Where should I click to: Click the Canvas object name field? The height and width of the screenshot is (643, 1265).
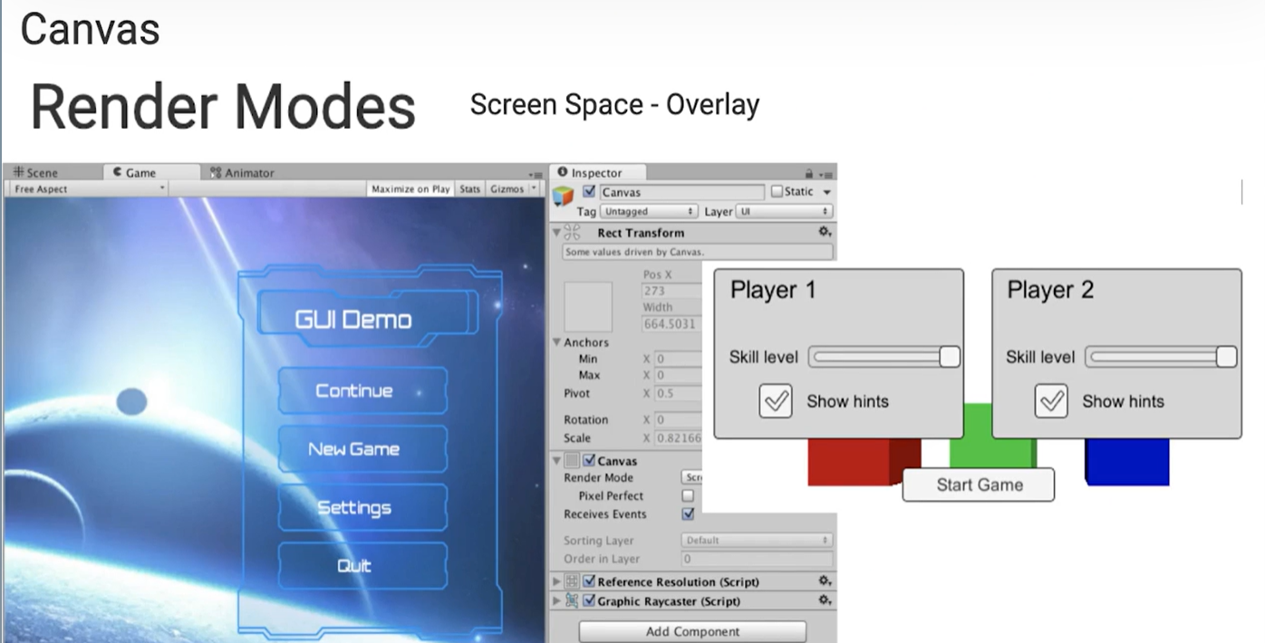click(x=681, y=192)
